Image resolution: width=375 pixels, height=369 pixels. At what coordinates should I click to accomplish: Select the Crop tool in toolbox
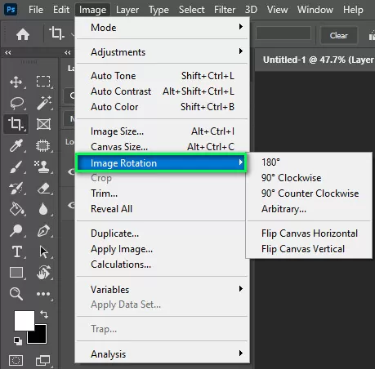16,124
